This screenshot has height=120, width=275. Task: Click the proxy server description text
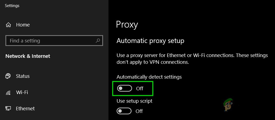tap(192, 59)
